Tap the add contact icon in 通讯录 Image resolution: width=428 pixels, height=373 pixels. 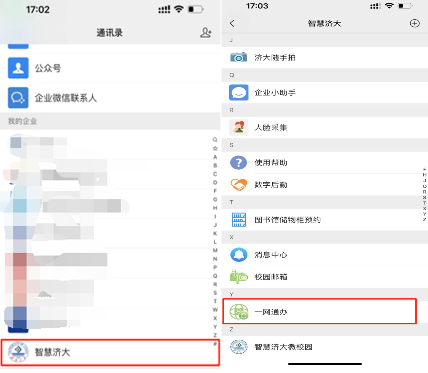205,33
